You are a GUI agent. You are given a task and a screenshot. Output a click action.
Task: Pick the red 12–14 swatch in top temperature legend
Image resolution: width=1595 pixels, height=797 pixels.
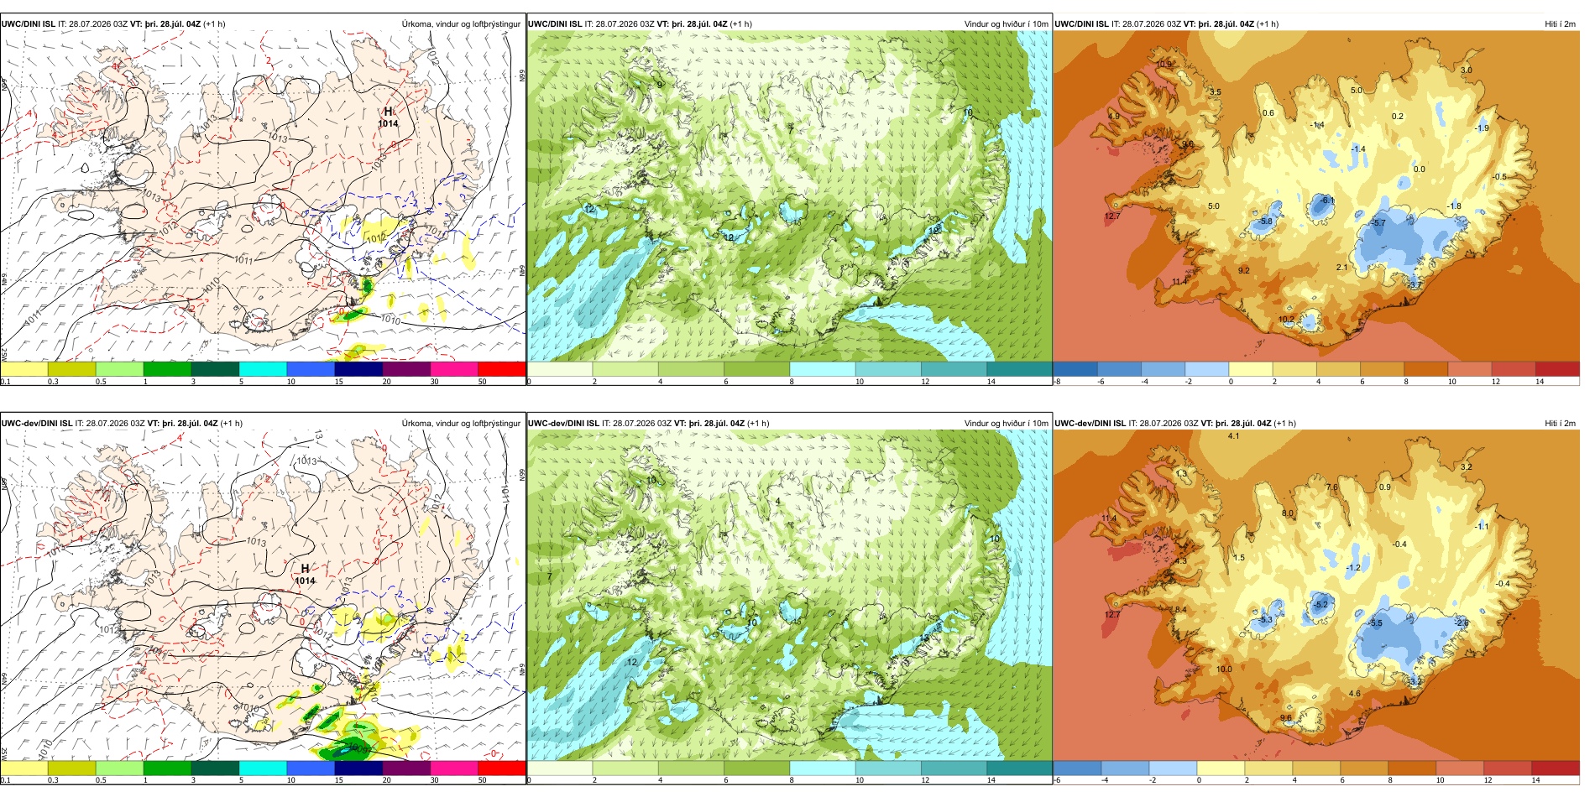1514,369
